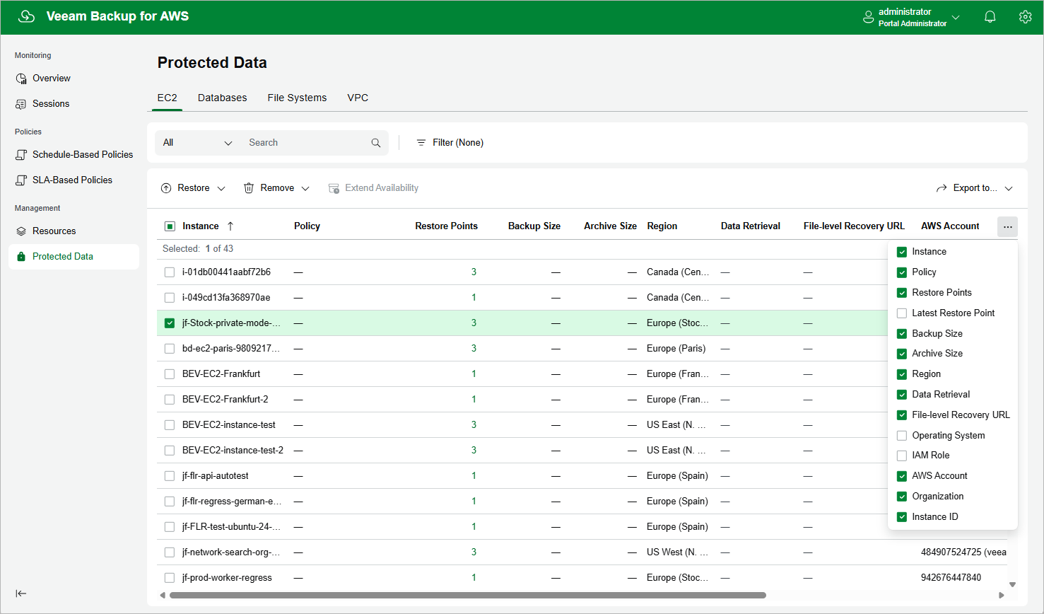
Task: Click the BEV-EC2-Frankfurt instance name
Action: pyautogui.click(x=221, y=374)
